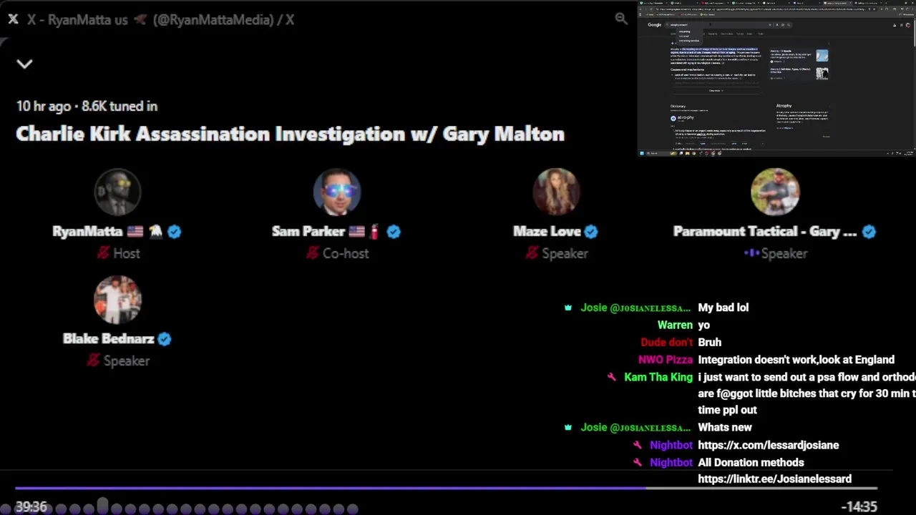Image resolution: width=916 pixels, height=515 pixels.
Task: Select the Maze Love name label
Action: coord(547,232)
